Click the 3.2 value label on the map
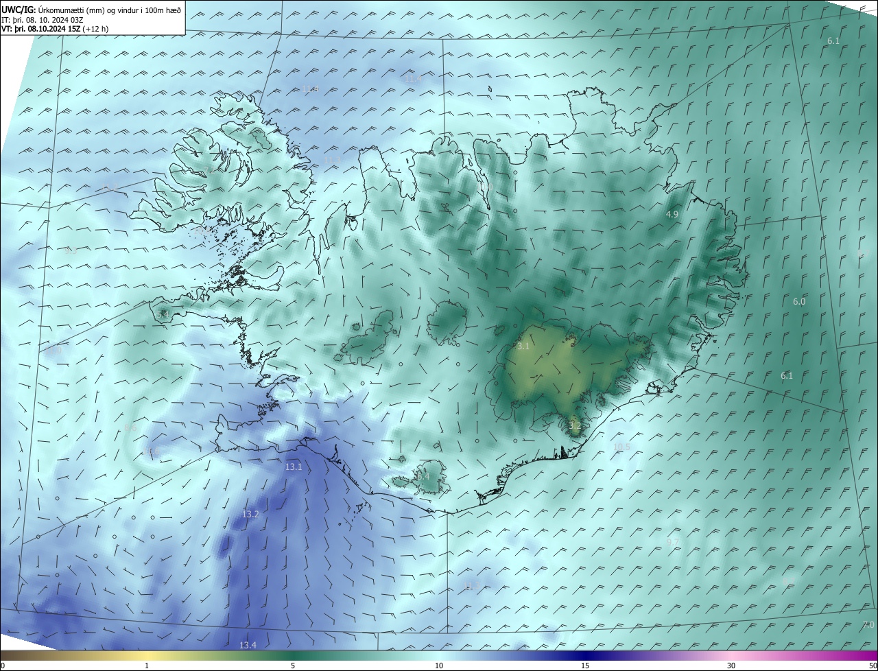This screenshot has width=878, height=671. click(575, 425)
